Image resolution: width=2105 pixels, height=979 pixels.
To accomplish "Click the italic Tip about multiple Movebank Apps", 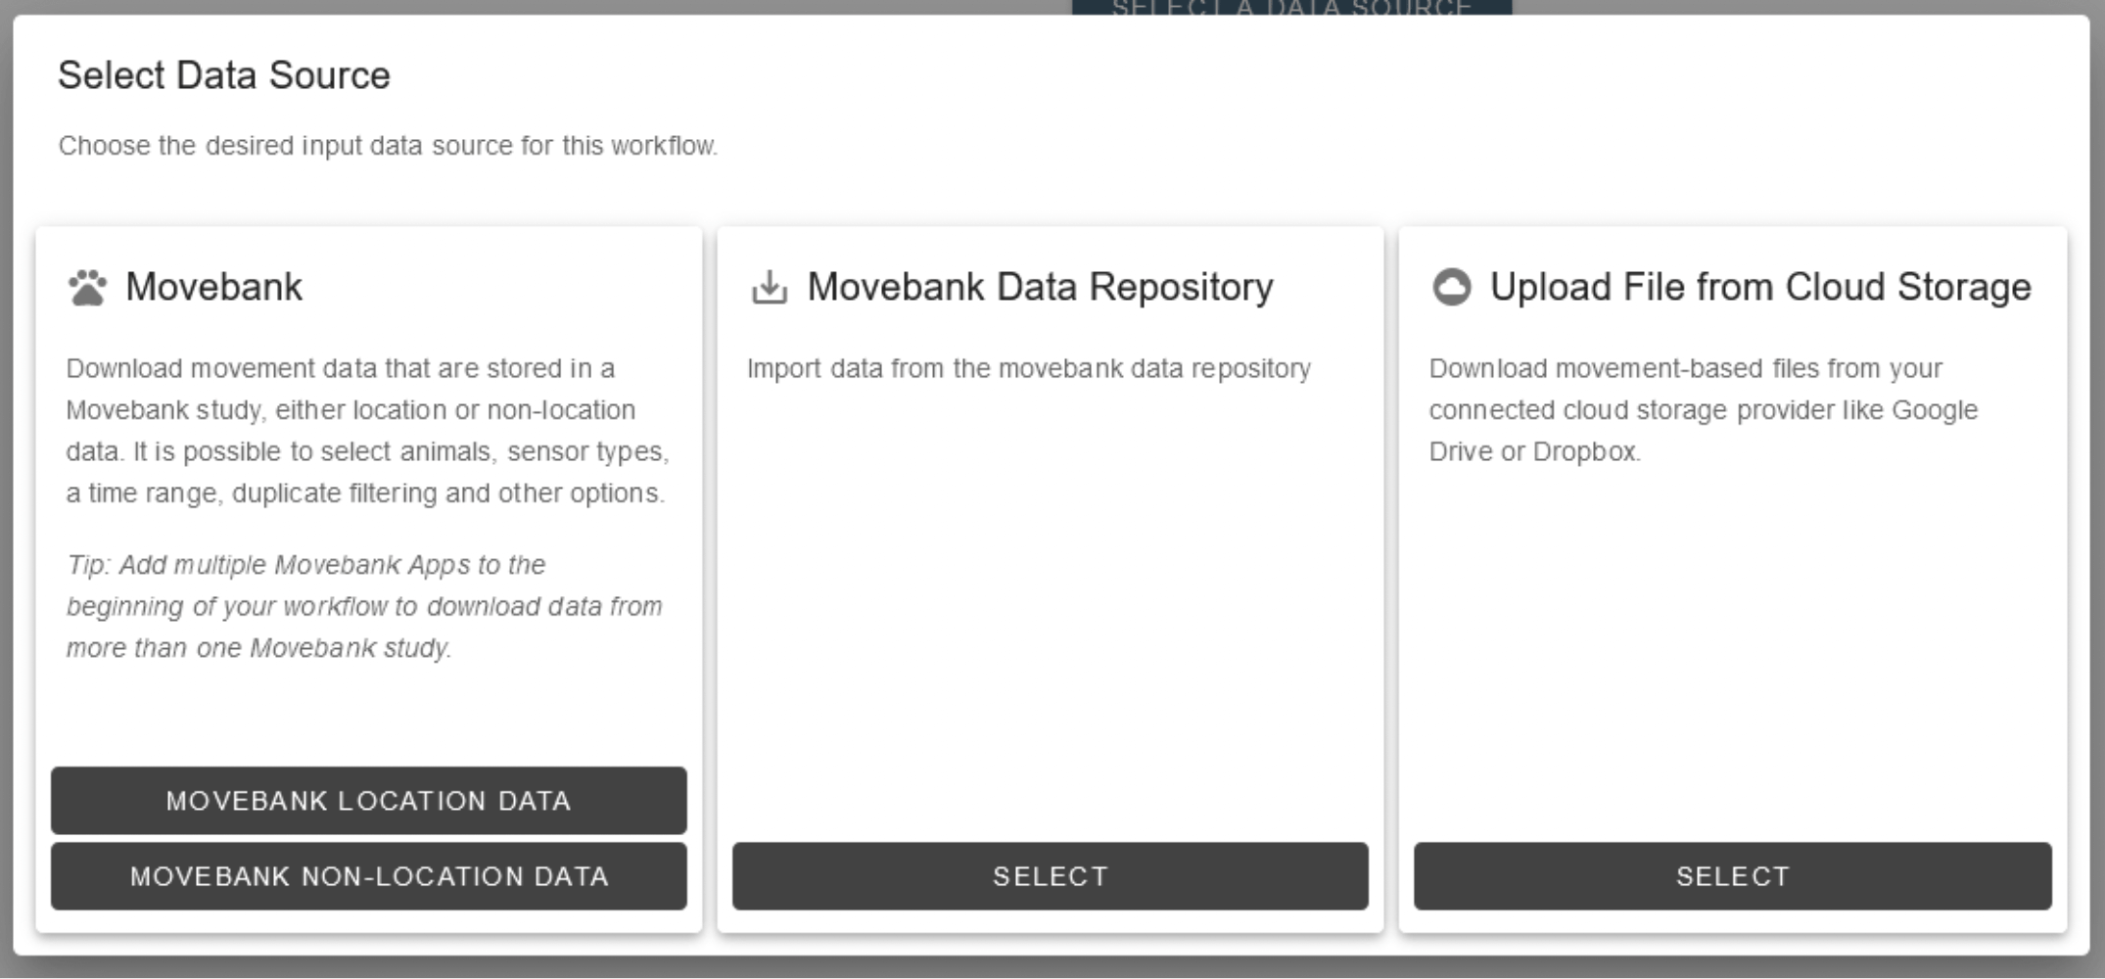I will click(x=364, y=606).
